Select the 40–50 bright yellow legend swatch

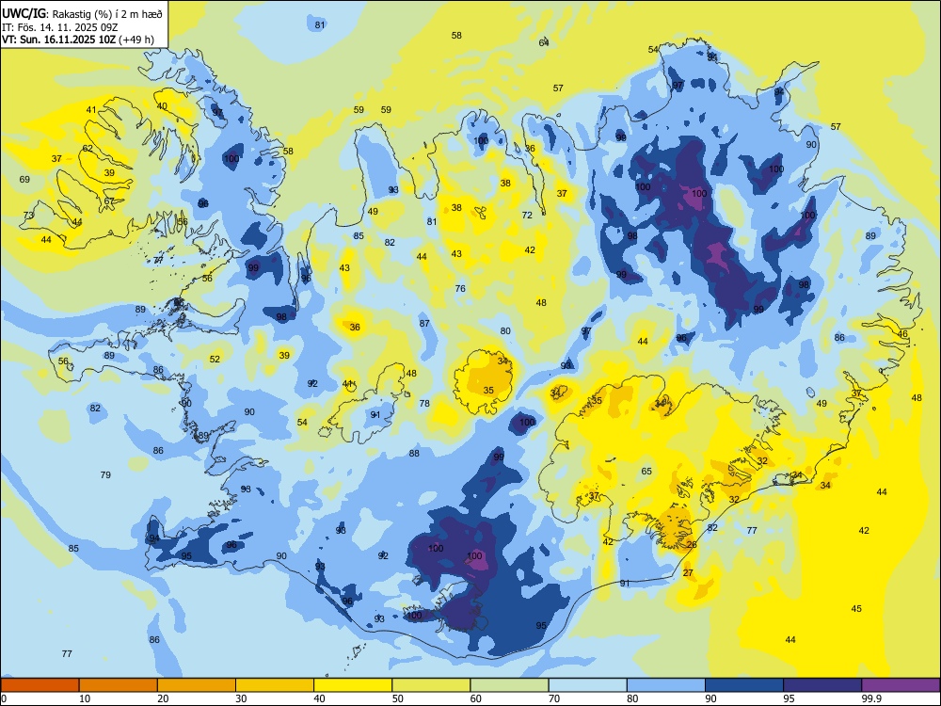coord(353,685)
